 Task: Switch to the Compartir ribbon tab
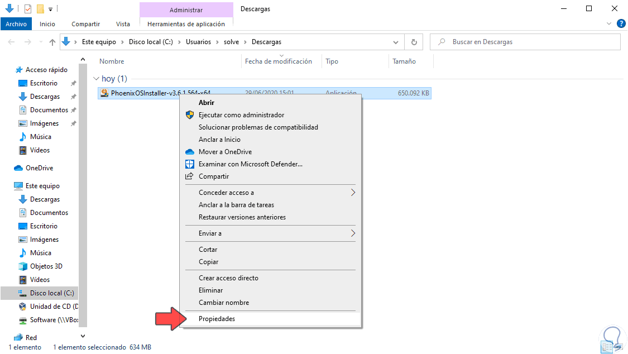[x=86, y=24]
